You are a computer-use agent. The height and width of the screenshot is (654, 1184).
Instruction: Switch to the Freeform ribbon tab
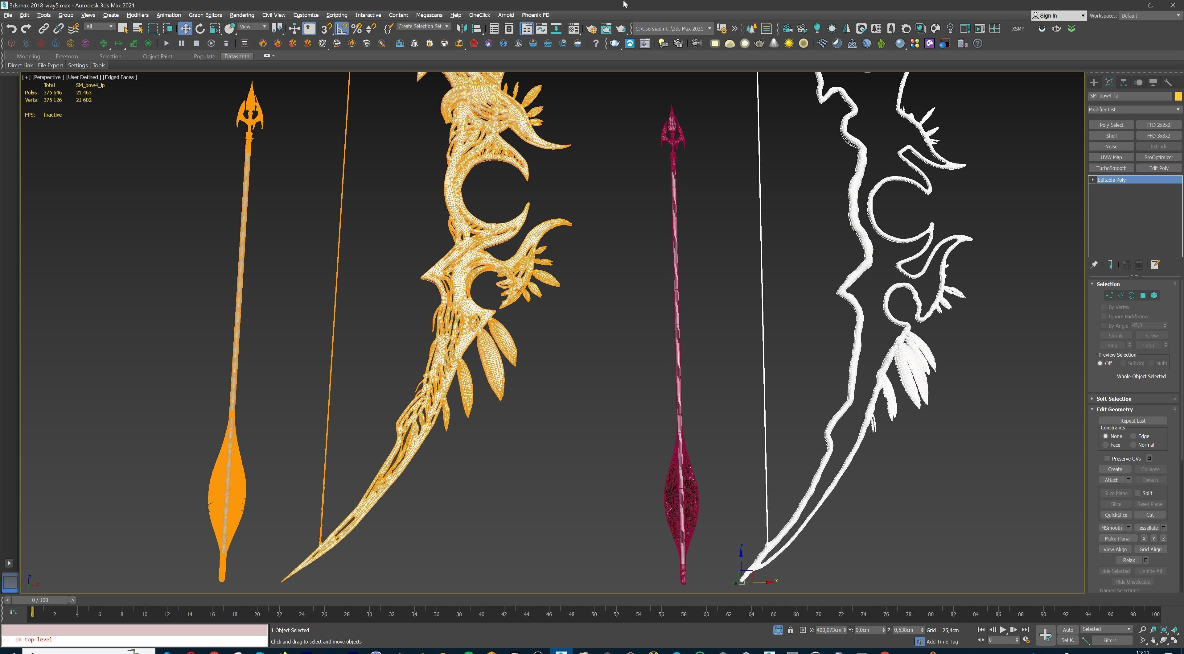67,56
